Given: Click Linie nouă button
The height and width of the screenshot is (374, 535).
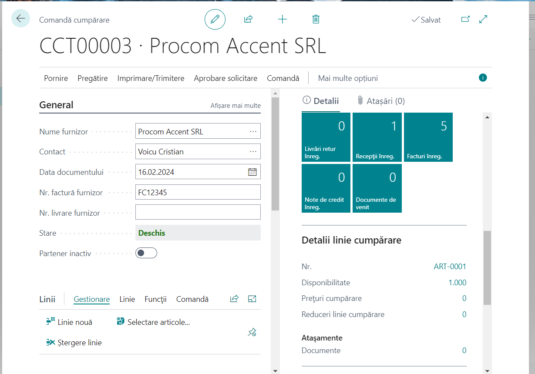Looking at the screenshot, I should pyautogui.click(x=69, y=322).
